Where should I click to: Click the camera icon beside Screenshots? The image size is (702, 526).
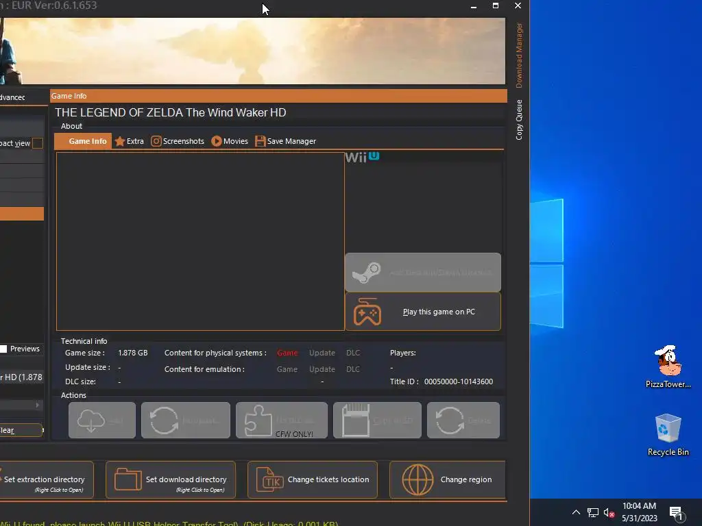[x=156, y=141]
